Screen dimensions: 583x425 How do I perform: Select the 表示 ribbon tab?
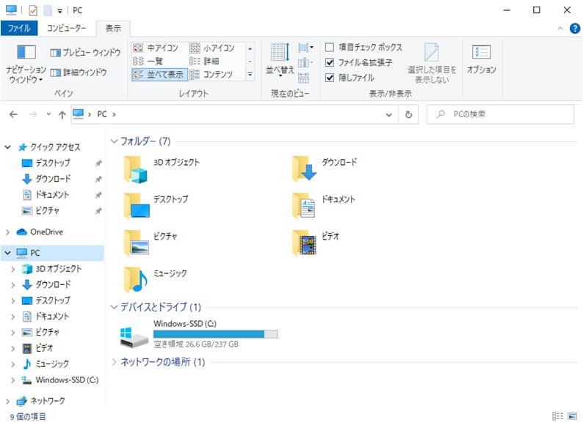pyautogui.click(x=113, y=28)
